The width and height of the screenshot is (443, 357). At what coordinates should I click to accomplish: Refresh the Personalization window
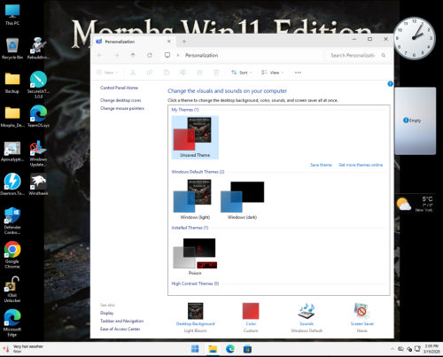coord(150,55)
